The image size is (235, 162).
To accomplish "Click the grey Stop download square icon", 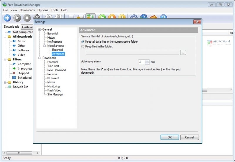I will [x=27, y=18].
